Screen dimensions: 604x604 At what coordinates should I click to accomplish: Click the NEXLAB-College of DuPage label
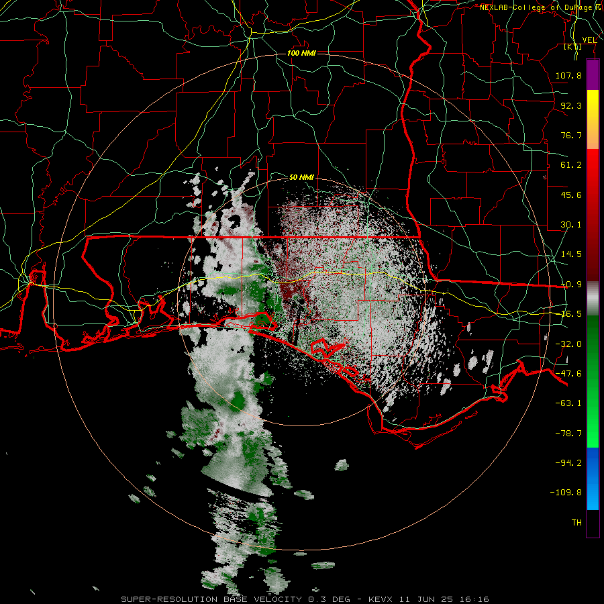(x=542, y=7)
